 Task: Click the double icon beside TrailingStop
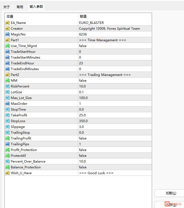[7, 133]
